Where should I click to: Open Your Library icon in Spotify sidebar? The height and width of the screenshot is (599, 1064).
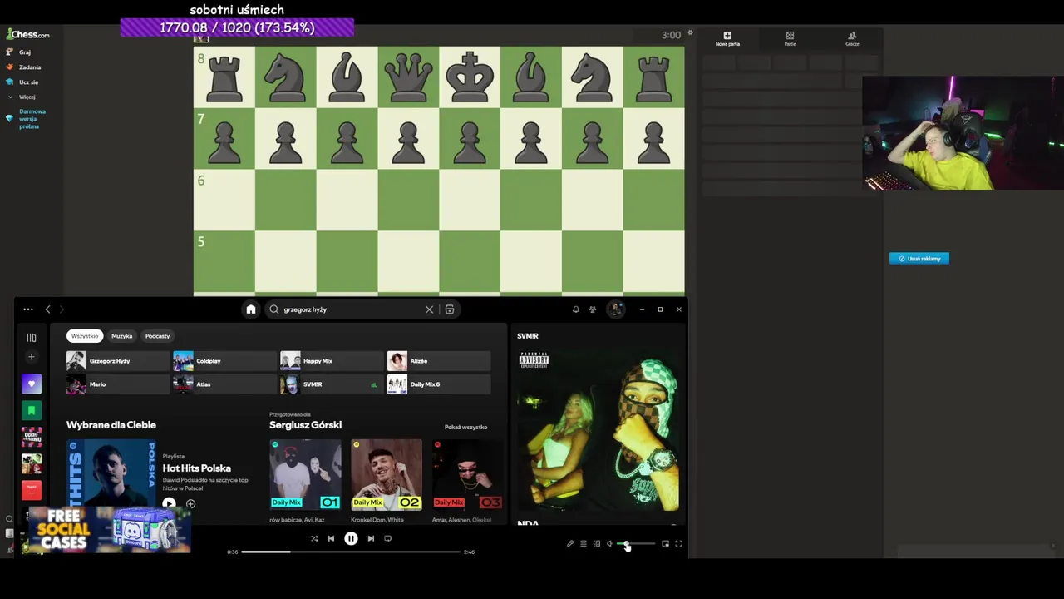click(x=32, y=338)
